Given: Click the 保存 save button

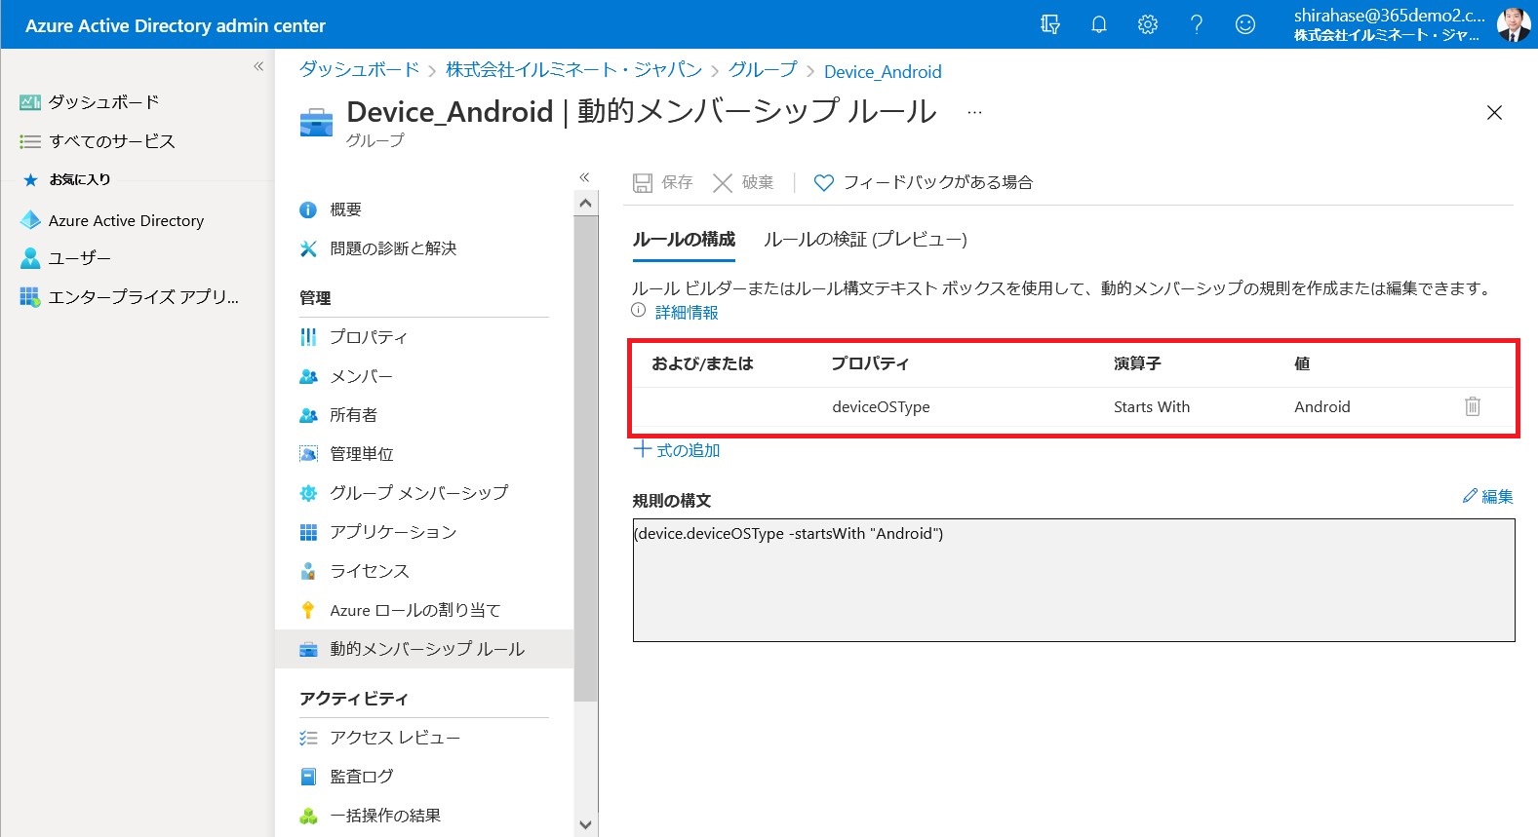Looking at the screenshot, I should click(x=663, y=182).
